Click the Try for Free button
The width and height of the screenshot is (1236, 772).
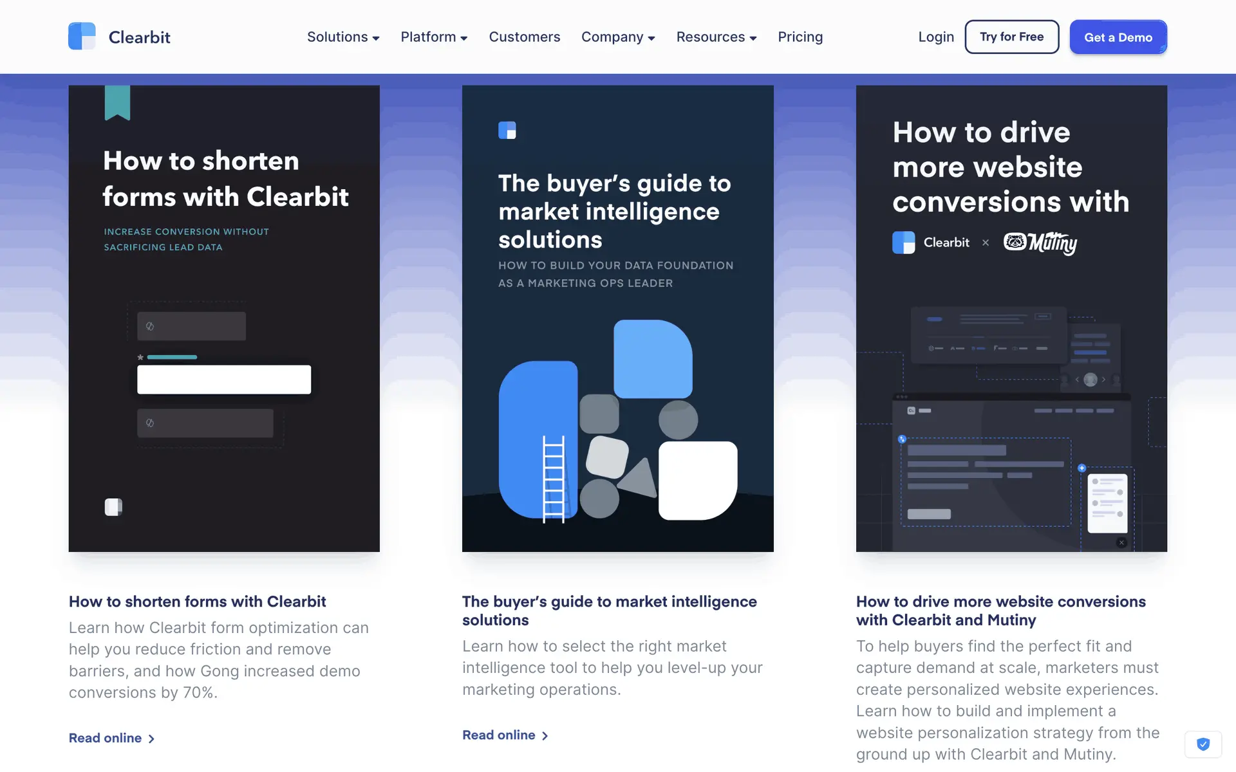point(1012,37)
